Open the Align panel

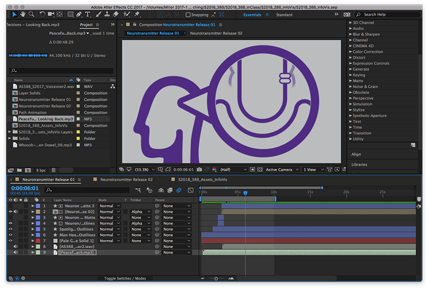pos(356,154)
